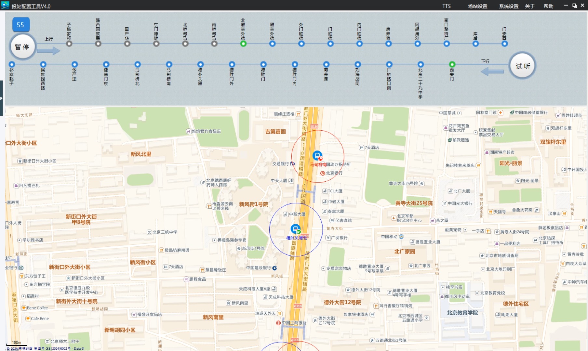
Task: Select 下行 station node 马甸桥北
Action: point(138,64)
